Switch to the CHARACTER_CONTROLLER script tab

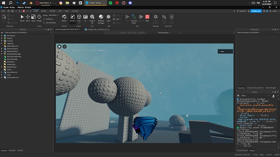[x=97, y=29]
